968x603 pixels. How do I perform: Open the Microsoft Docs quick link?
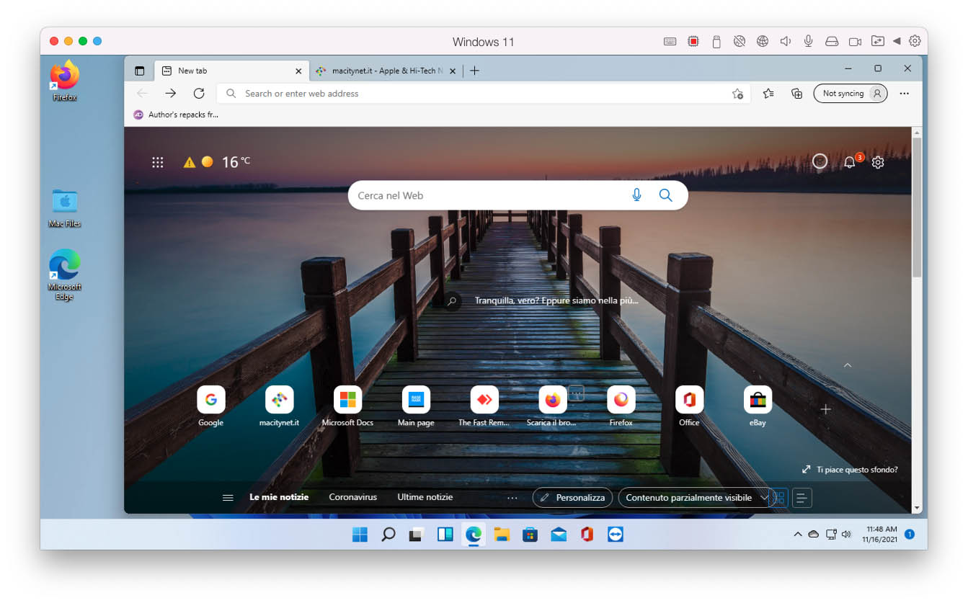(x=347, y=400)
